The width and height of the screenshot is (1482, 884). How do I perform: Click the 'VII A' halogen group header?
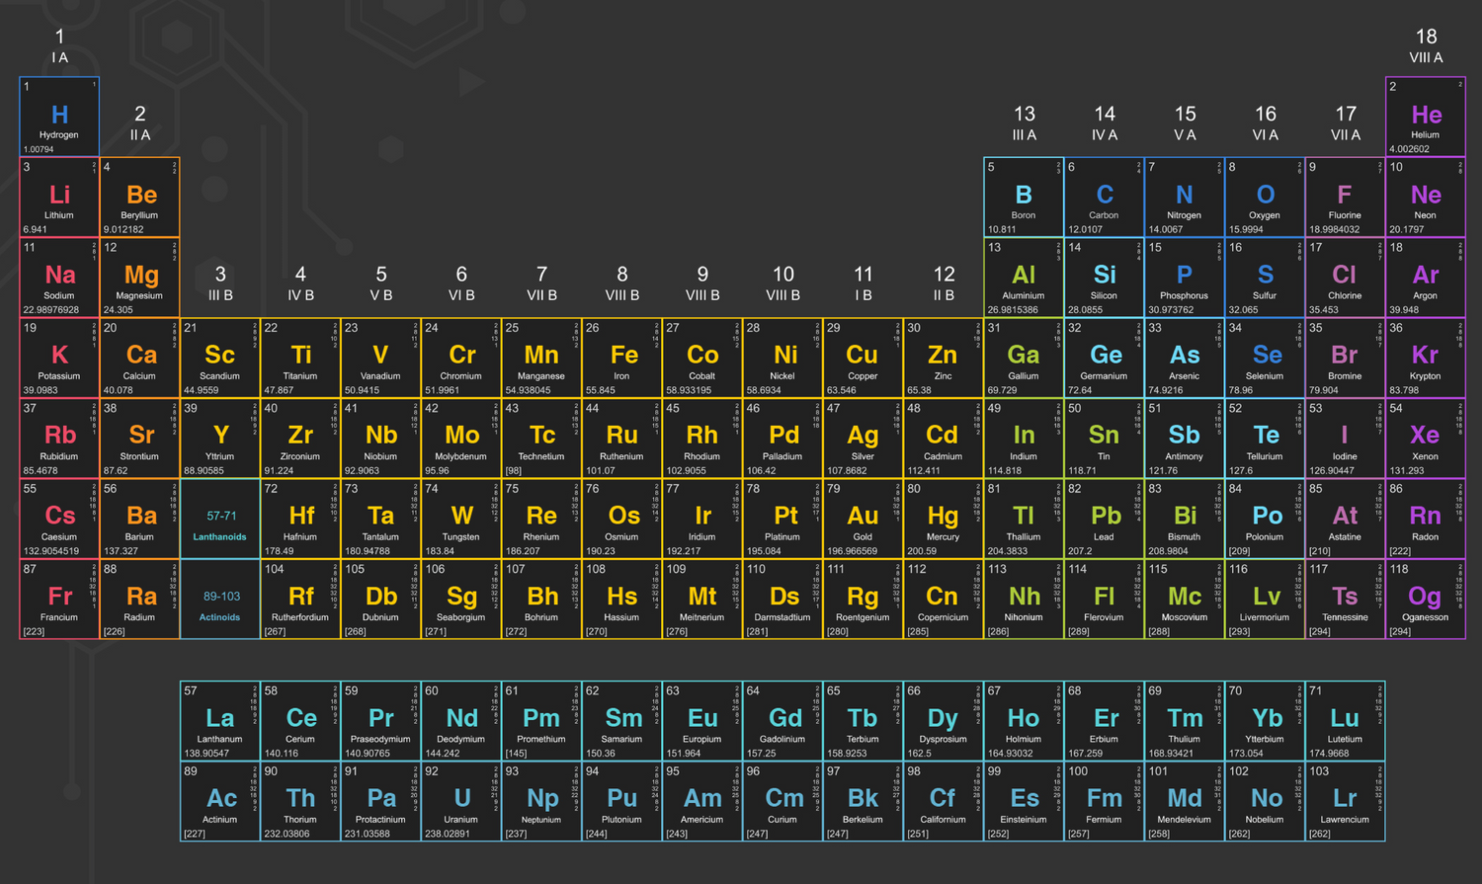coord(1344,123)
